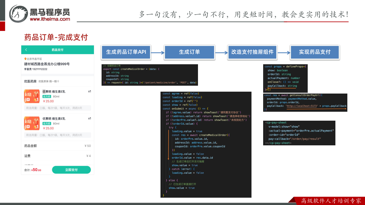Click the 合计 ¥50.00 total

coord(33,170)
